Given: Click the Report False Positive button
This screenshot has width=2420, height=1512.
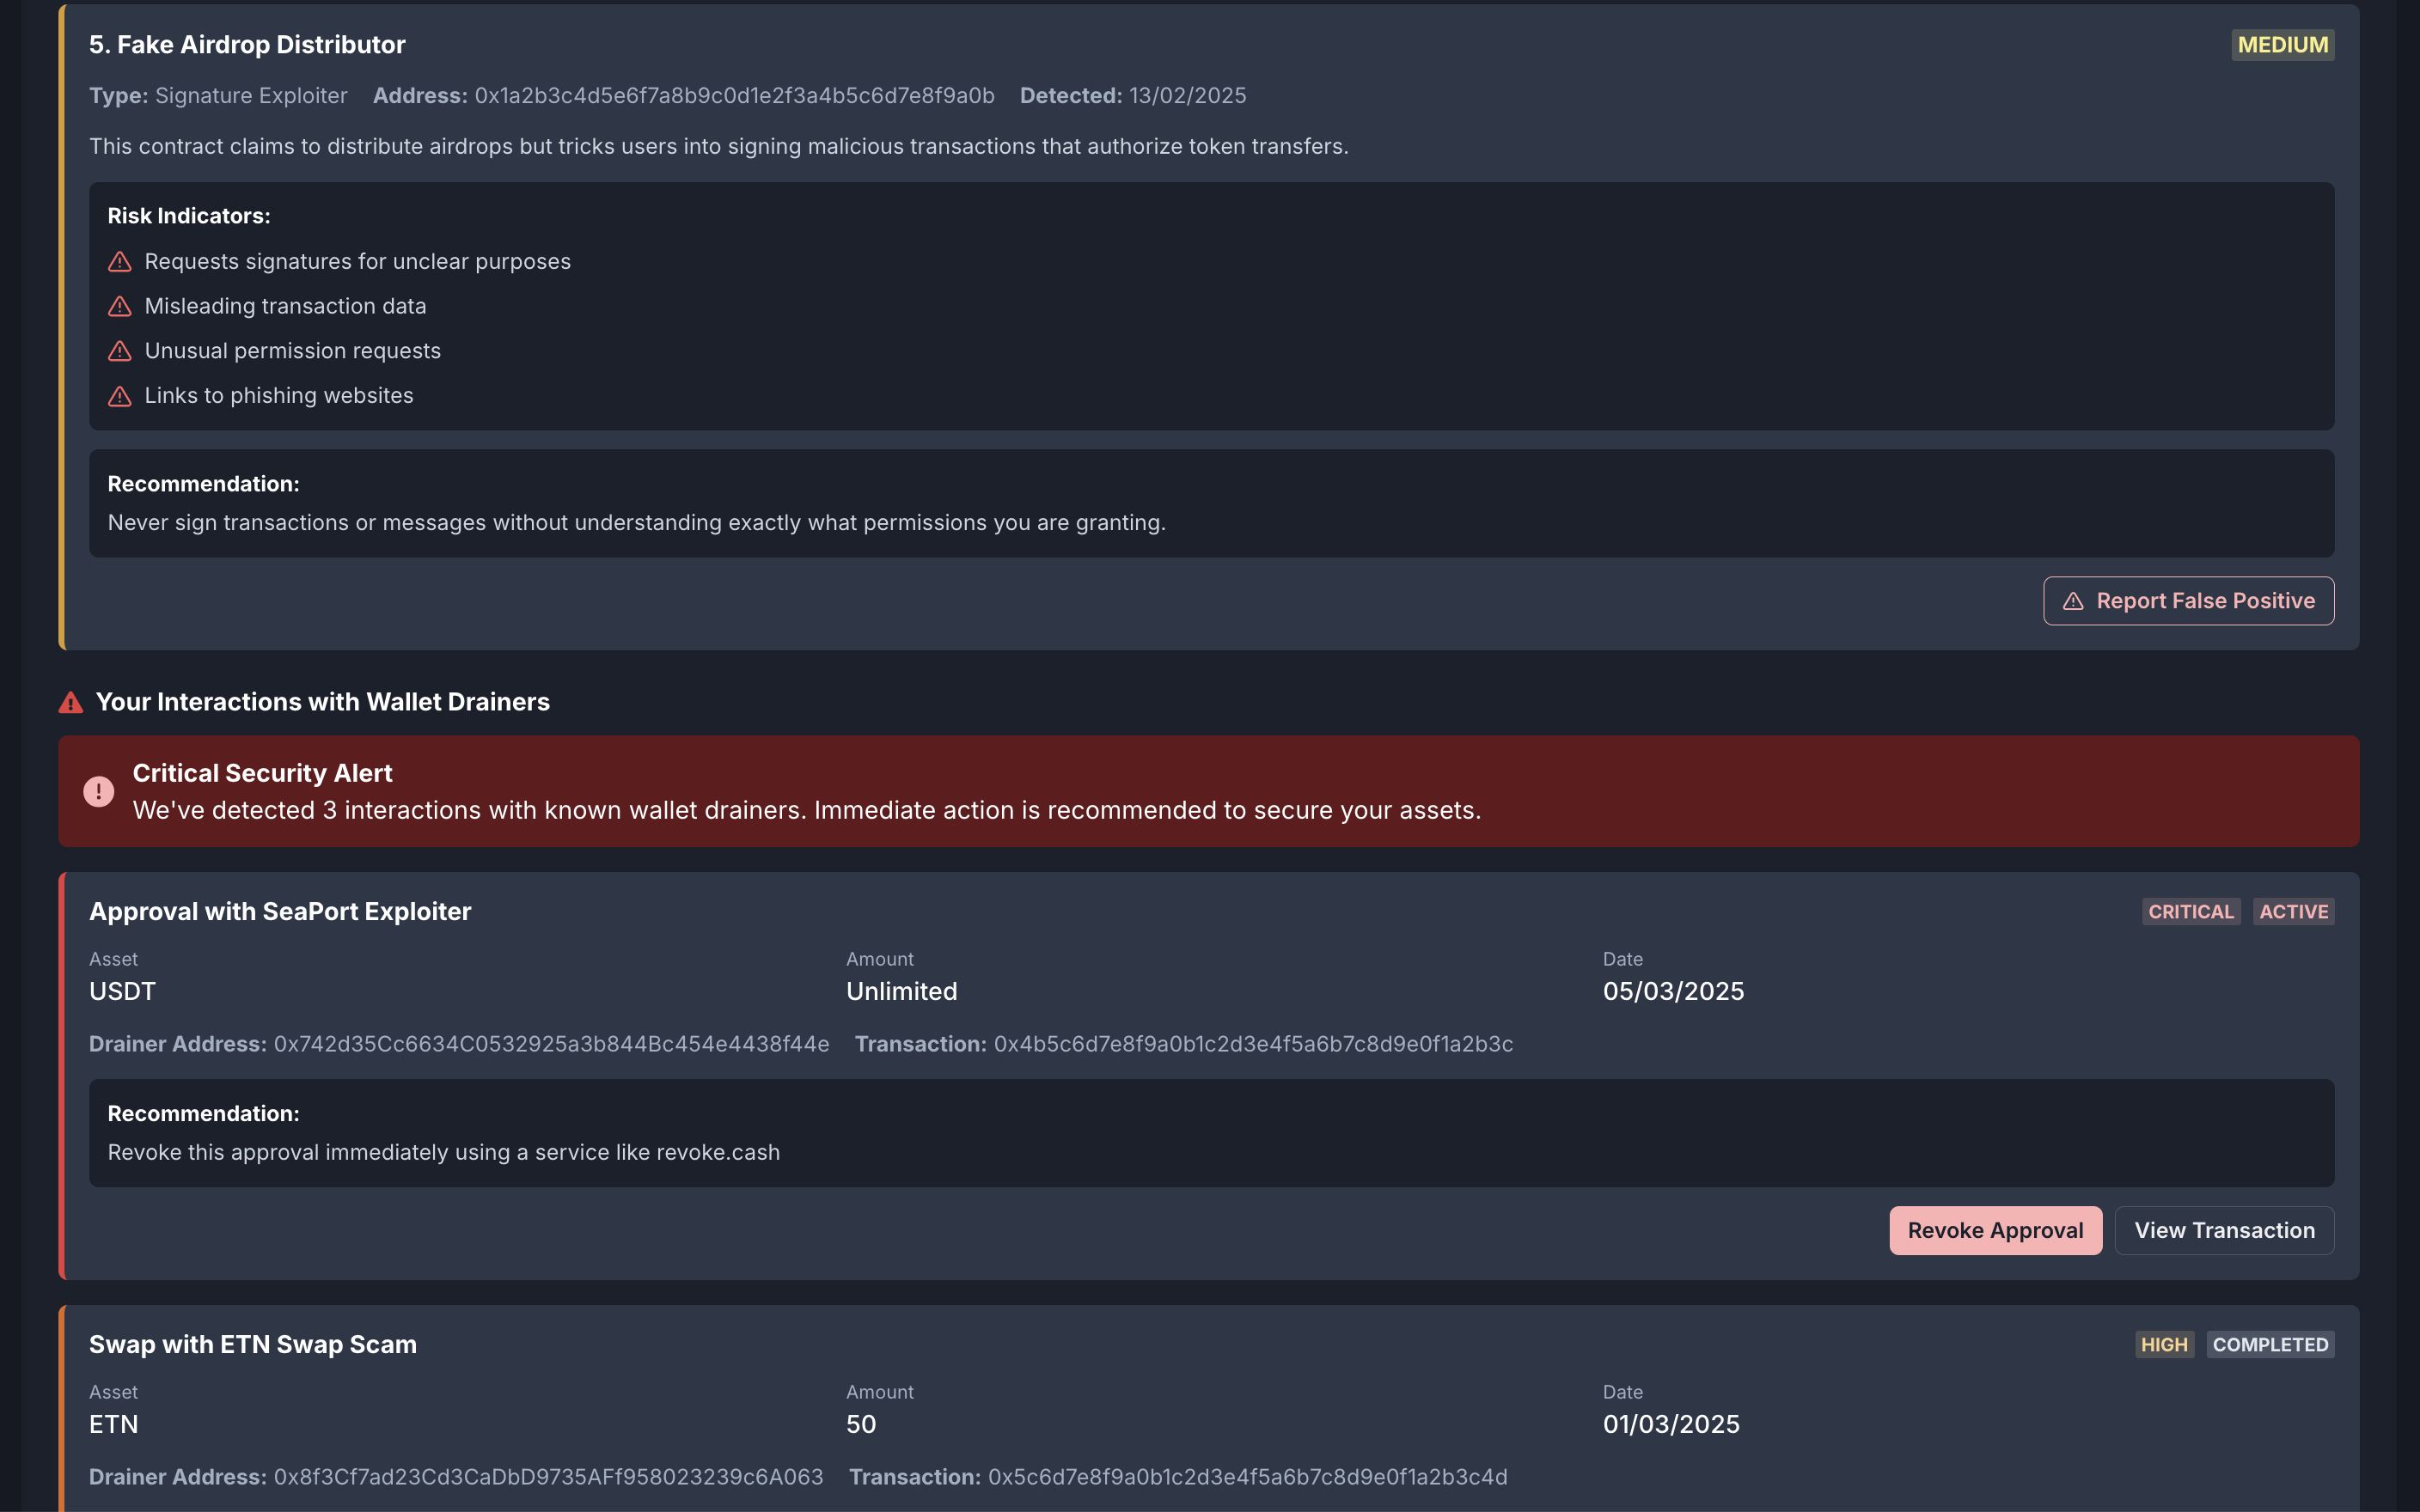Looking at the screenshot, I should pyautogui.click(x=2188, y=601).
